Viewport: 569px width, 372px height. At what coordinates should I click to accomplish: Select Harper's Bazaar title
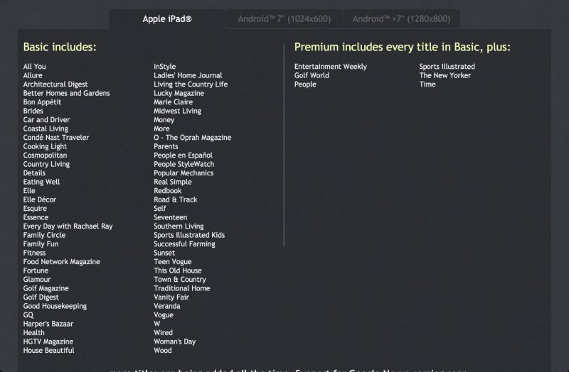48,324
